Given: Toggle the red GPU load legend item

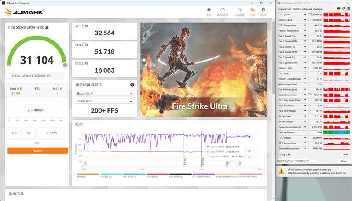Looking at the screenshot, I should click(x=158, y=175).
